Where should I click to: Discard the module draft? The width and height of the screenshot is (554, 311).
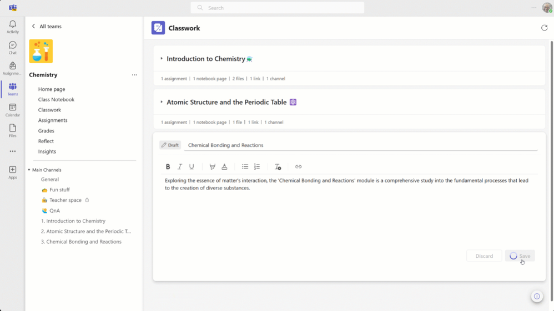click(x=484, y=256)
